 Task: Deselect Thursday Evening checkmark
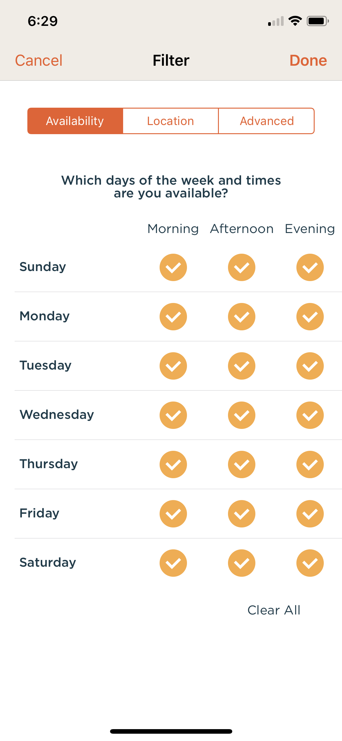310,464
